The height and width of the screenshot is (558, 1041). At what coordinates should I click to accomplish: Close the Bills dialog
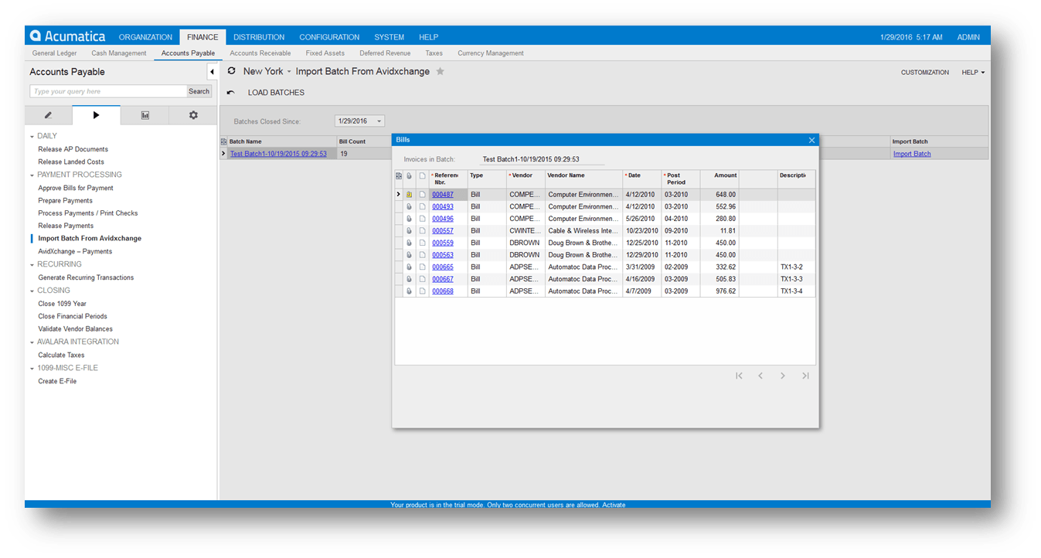(811, 140)
